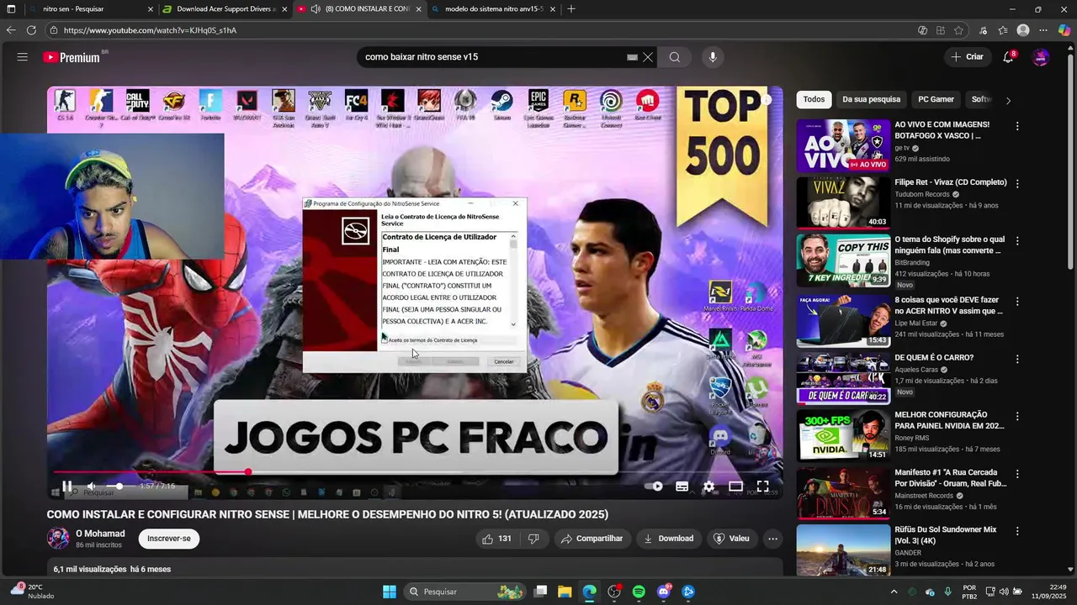Image resolution: width=1077 pixels, height=605 pixels.
Task: Open more actions menu beside Valeu
Action: pos(772,539)
